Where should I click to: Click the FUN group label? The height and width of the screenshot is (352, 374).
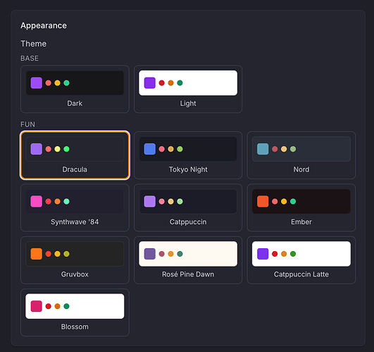click(27, 124)
